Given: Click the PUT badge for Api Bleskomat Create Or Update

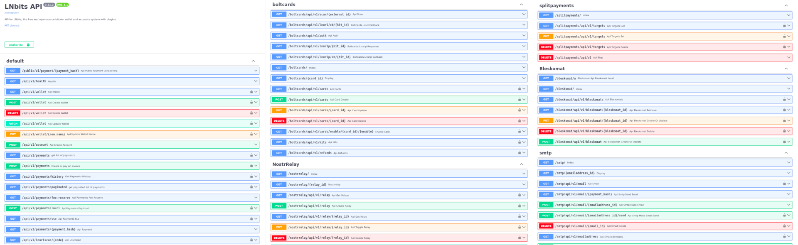Looking at the screenshot, I should (546, 121).
